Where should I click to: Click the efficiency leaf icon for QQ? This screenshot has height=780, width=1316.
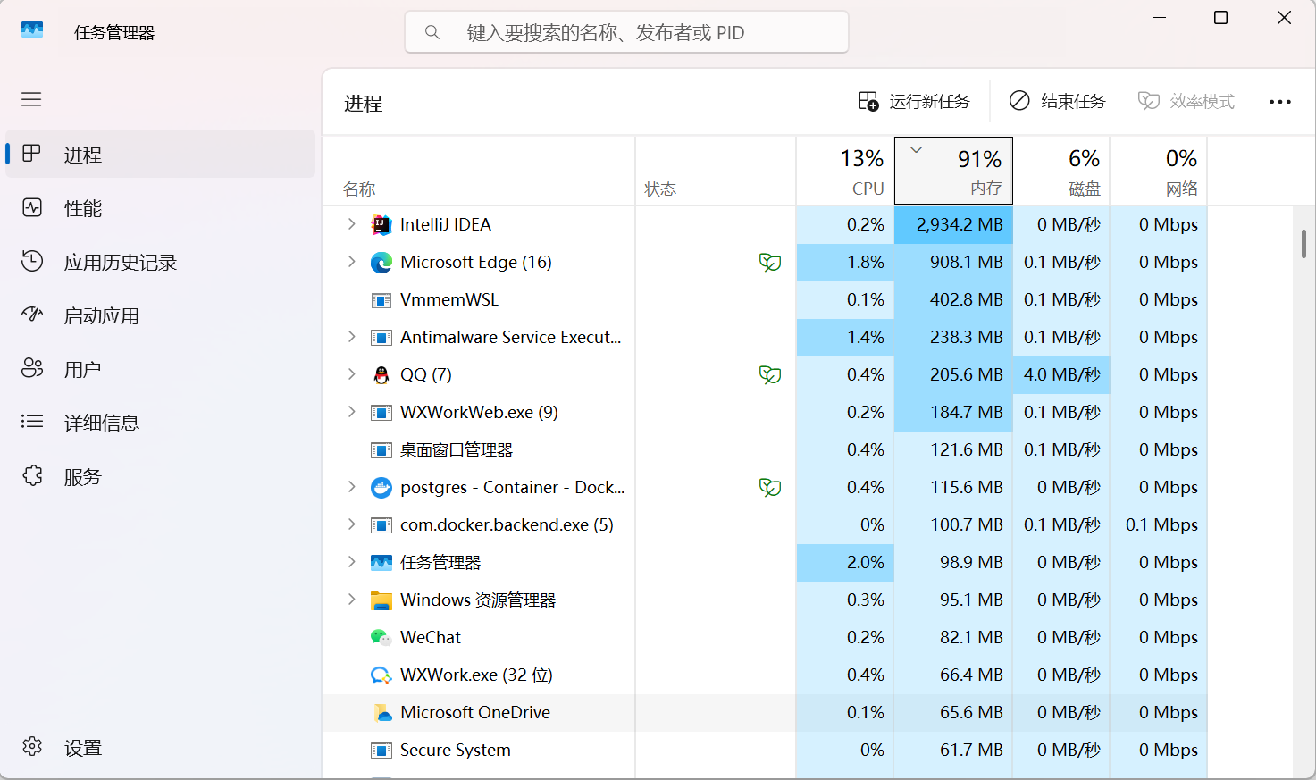pos(770,374)
